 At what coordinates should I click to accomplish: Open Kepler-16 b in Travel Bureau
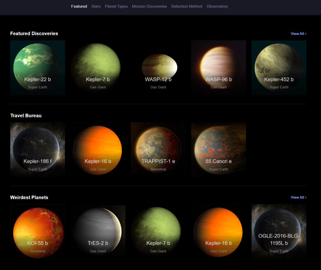tap(98, 150)
